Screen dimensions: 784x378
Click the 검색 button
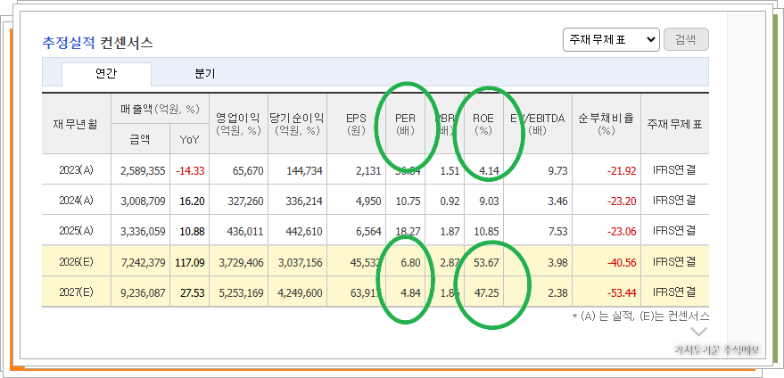tap(686, 39)
